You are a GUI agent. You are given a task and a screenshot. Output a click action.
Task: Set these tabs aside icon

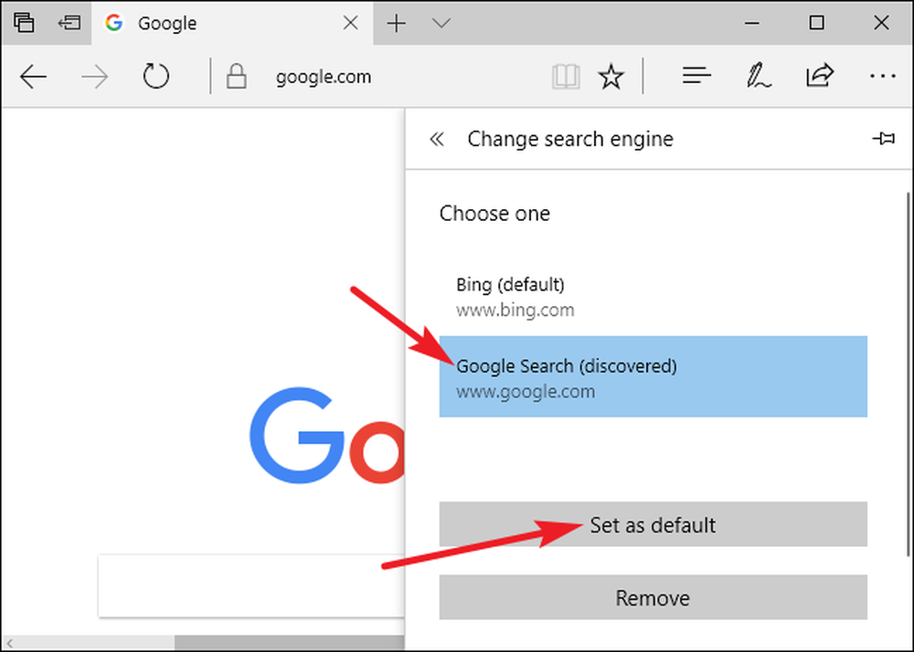point(69,23)
